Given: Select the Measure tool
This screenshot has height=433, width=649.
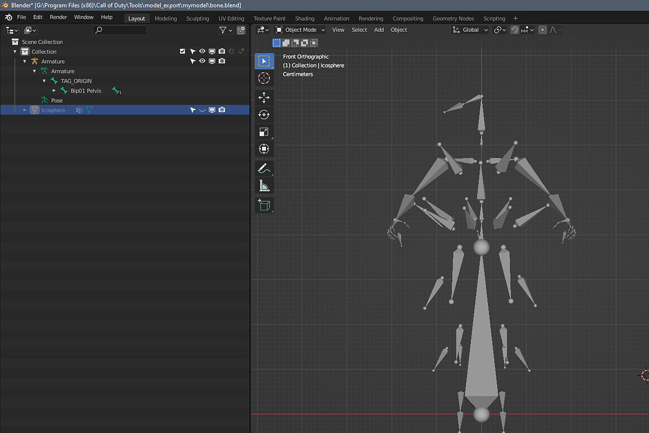Looking at the screenshot, I should click(x=264, y=185).
